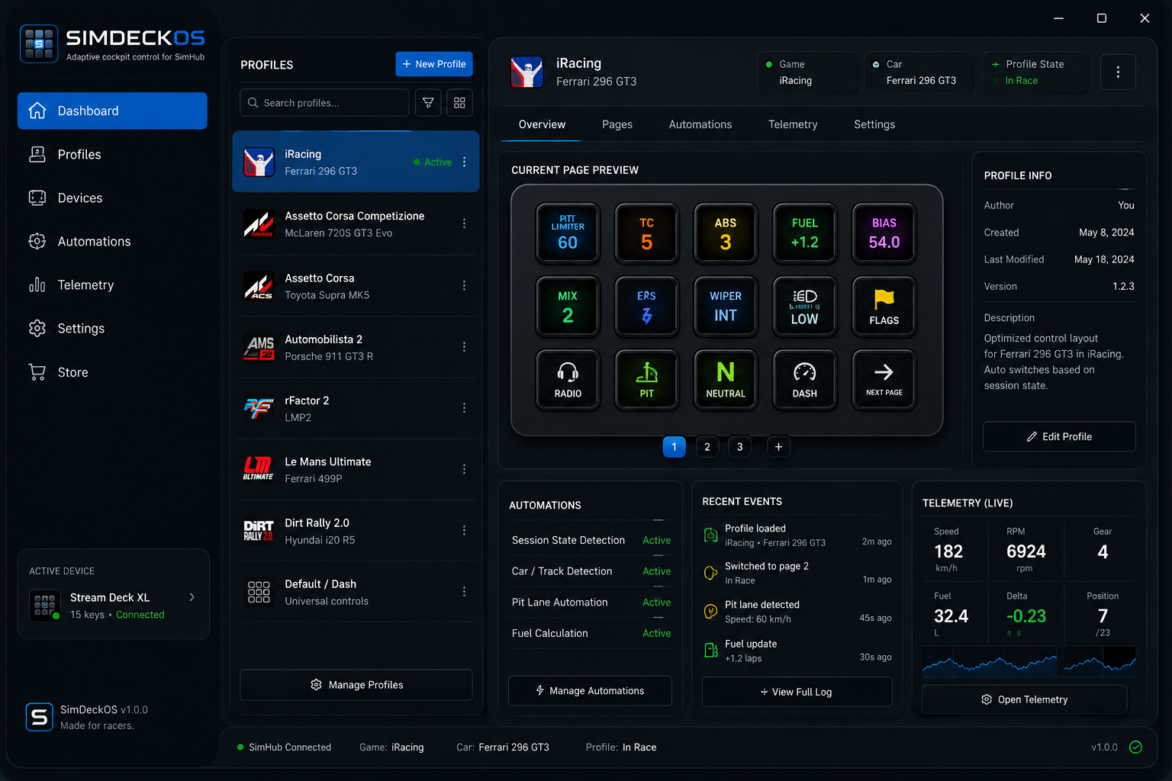Open the header three-dot more menu

pyautogui.click(x=1118, y=72)
